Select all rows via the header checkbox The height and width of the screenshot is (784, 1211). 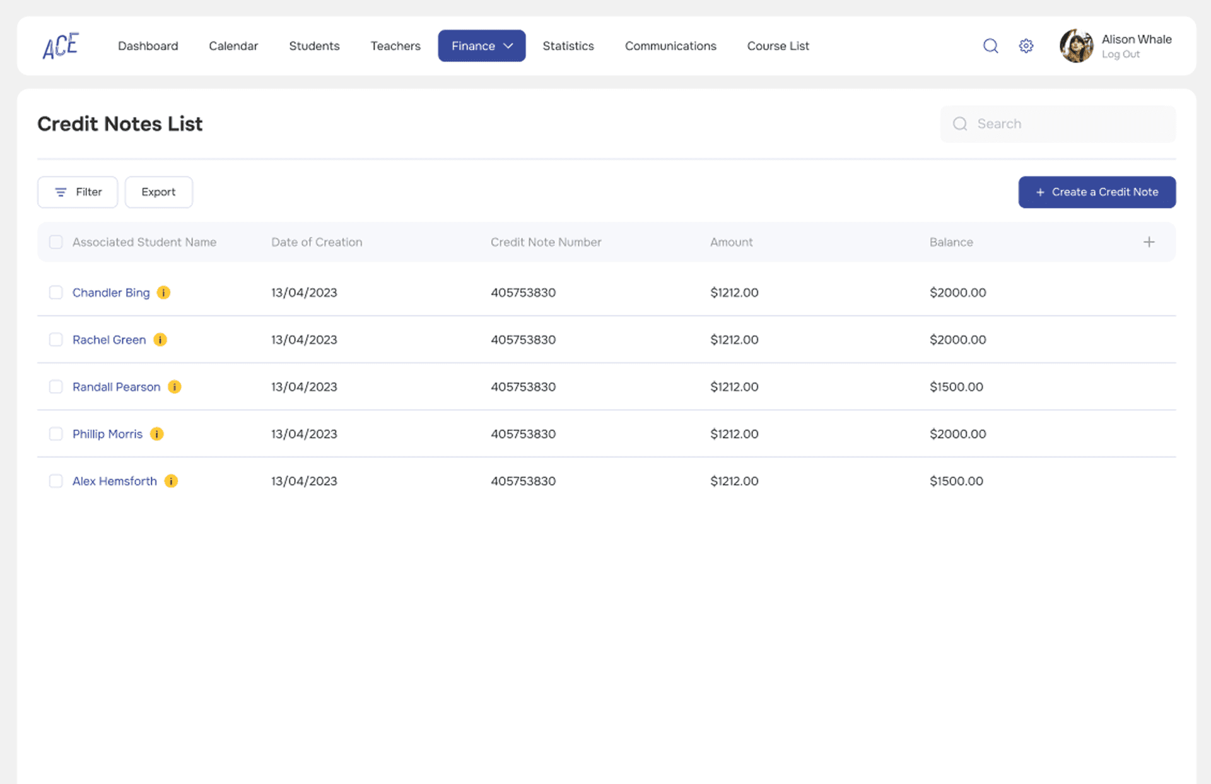point(56,241)
